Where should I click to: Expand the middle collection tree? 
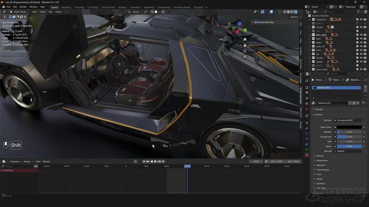(310, 62)
